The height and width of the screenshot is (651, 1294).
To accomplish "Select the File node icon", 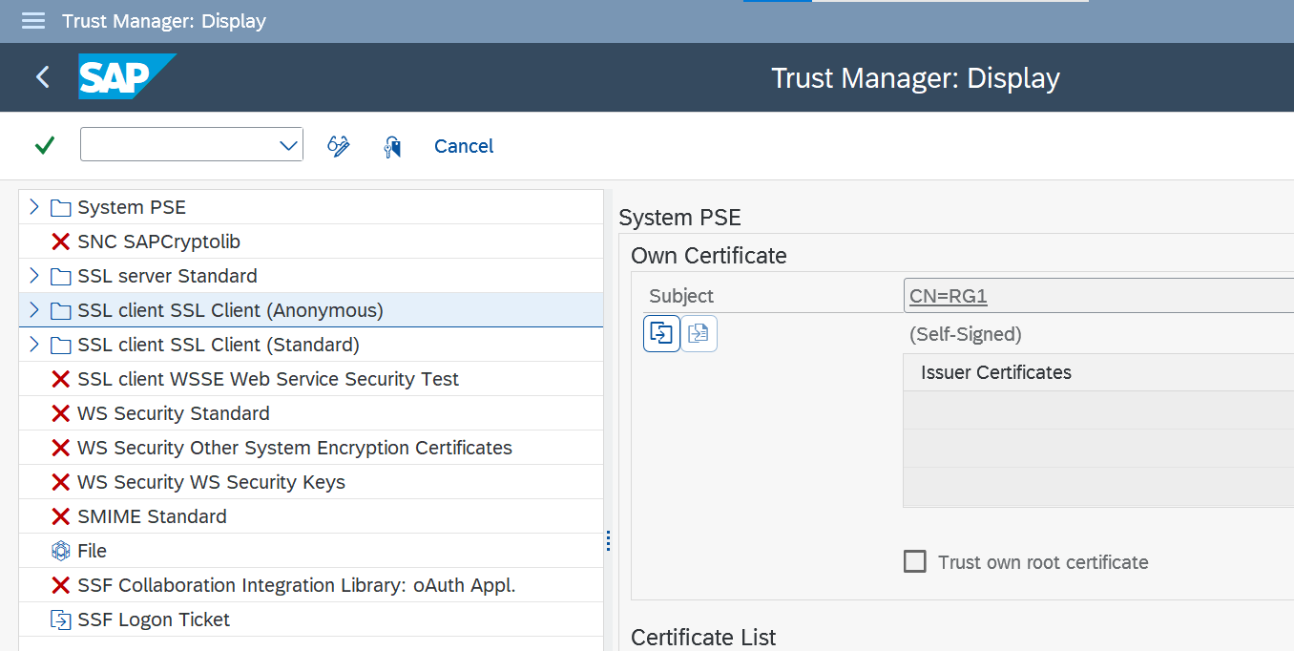I will click(x=61, y=551).
